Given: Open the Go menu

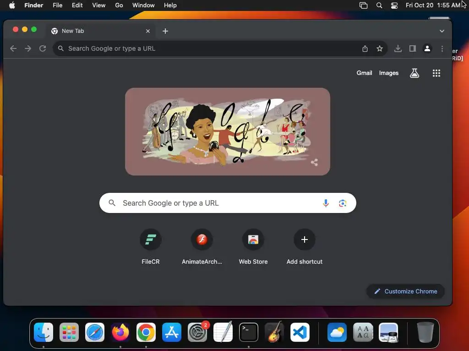Looking at the screenshot, I should coord(119,5).
